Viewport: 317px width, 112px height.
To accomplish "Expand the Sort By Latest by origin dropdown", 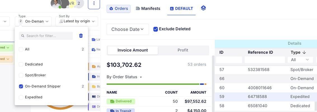I will (x=77, y=21).
